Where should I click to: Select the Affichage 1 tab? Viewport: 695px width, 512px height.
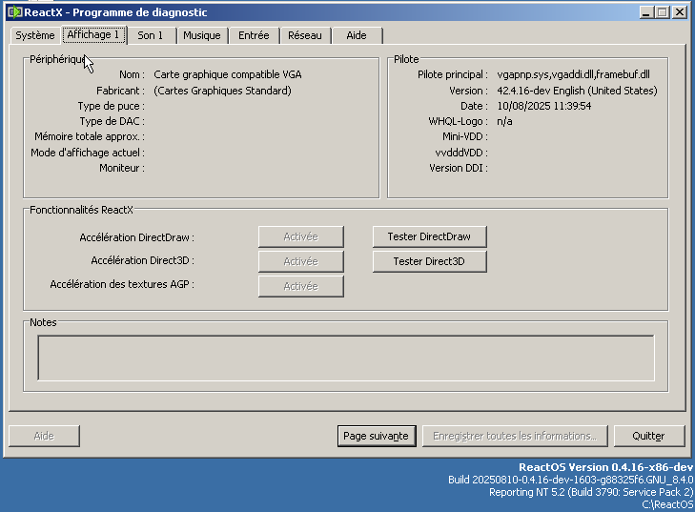click(x=93, y=34)
